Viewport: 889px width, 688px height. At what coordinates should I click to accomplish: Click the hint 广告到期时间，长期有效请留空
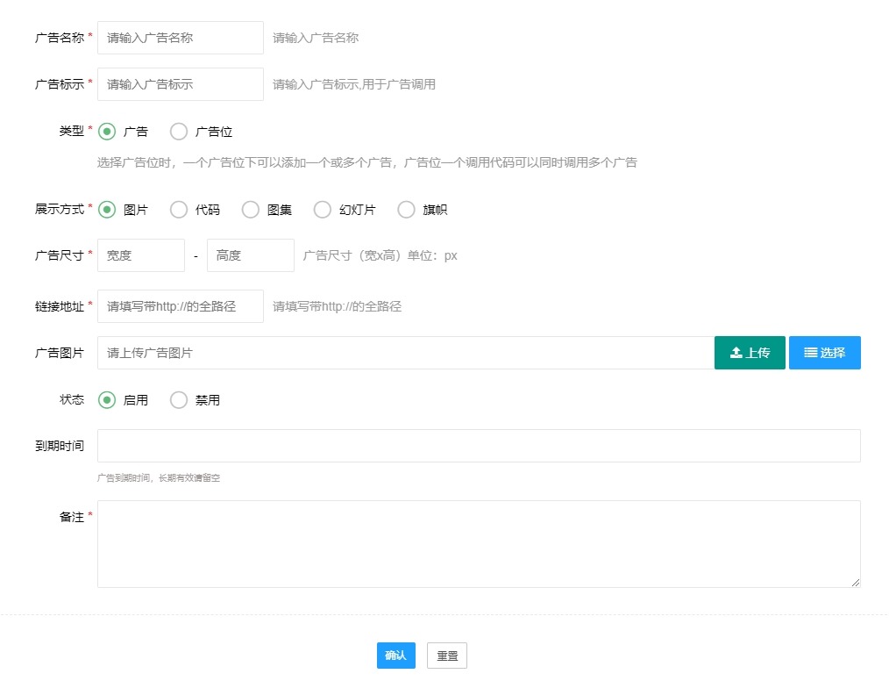[158, 478]
